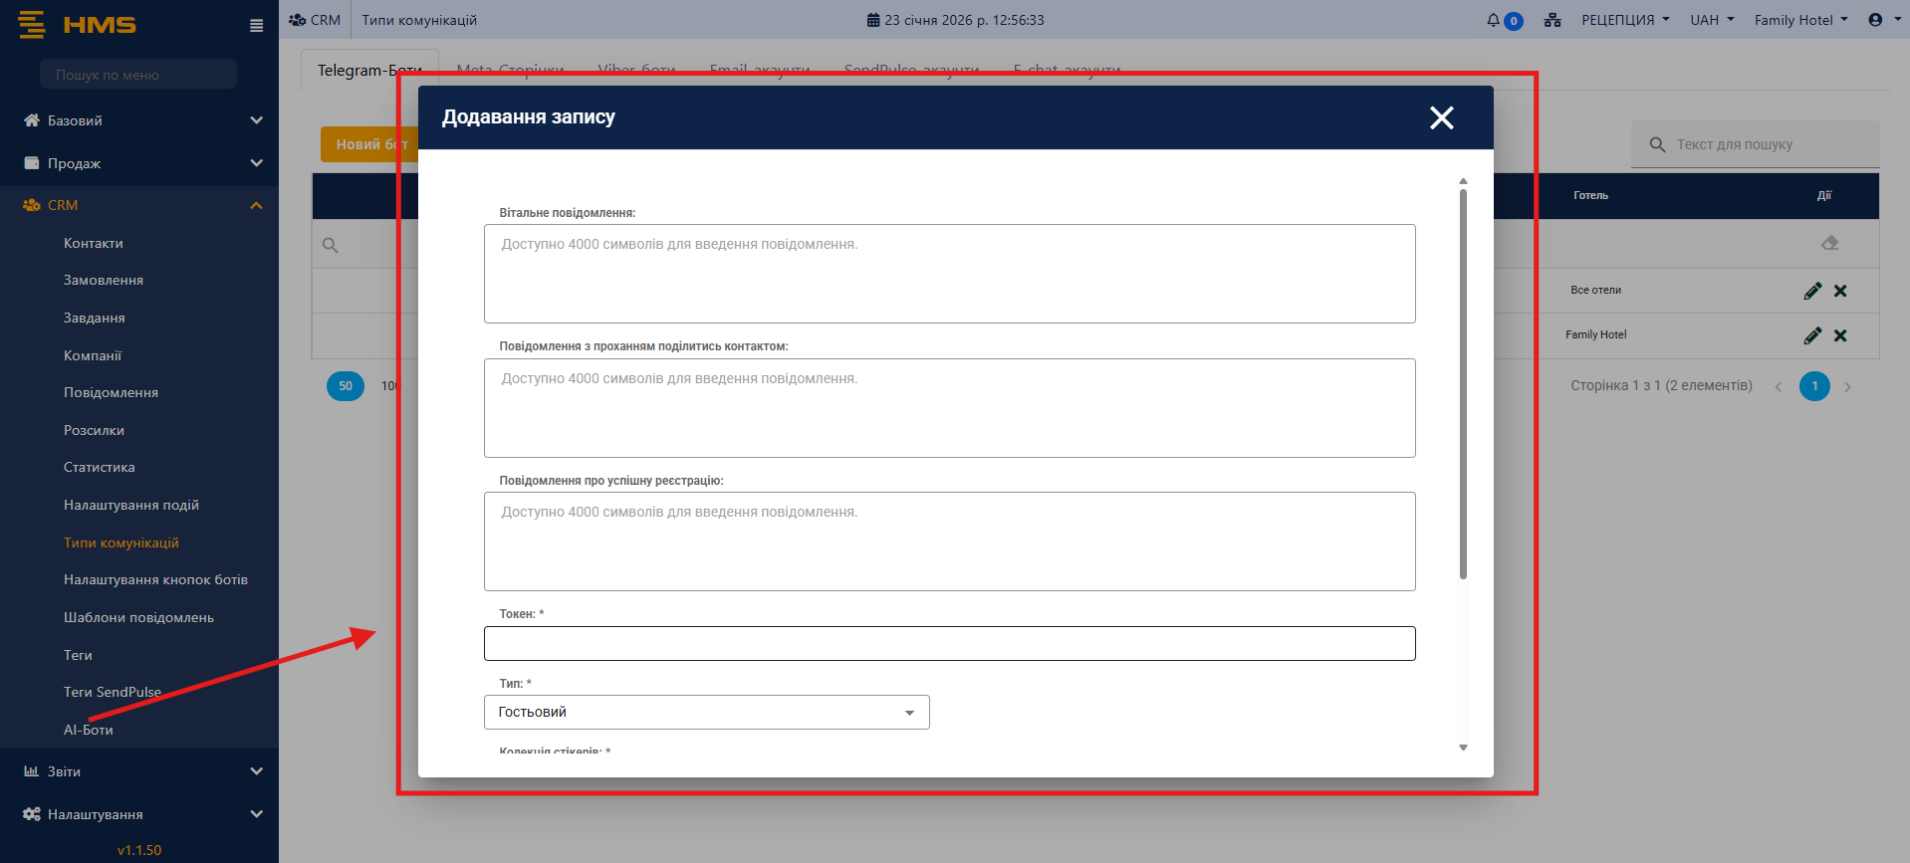Click the edit pencil for Family Hotel row
This screenshot has height=863, width=1910.
[1812, 335]
